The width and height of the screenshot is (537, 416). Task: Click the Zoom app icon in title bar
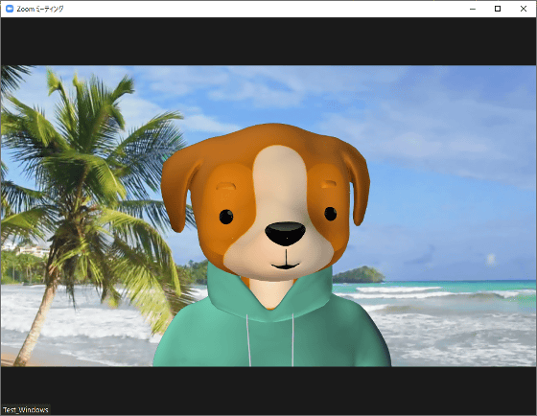pyautogui.click(x=10, y=9)
